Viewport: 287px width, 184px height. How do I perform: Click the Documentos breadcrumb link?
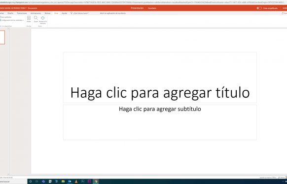pos(33,8)
